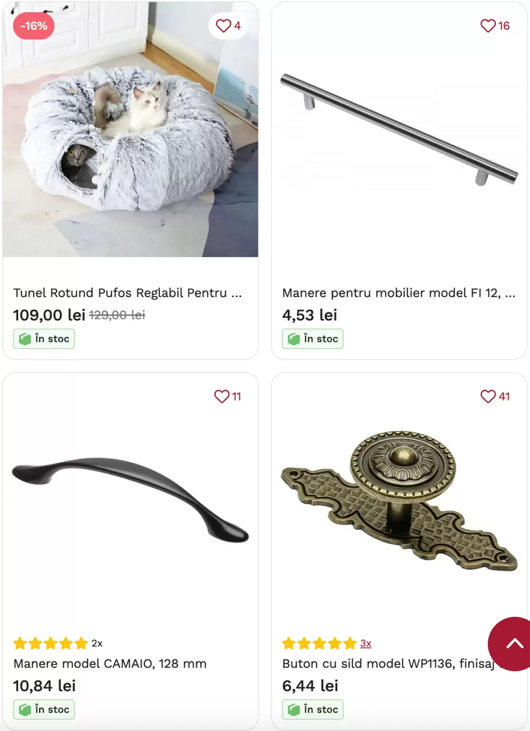The image size is (530, 731).
Task: Open the Buton cu sild model WP1136 title
Action: coord(388,663)
